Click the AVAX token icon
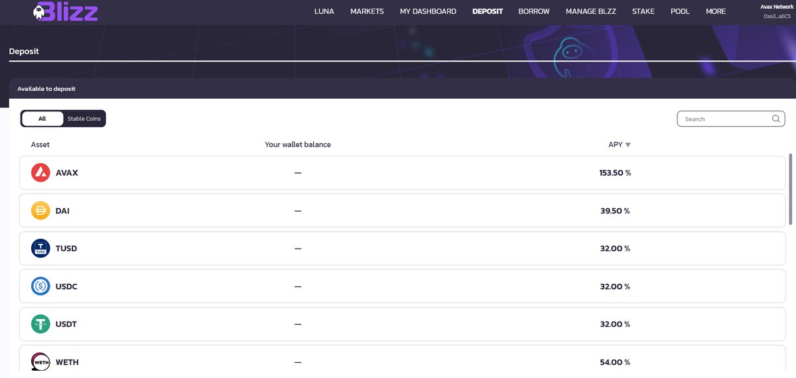796x378 pixels. point(40,173)
